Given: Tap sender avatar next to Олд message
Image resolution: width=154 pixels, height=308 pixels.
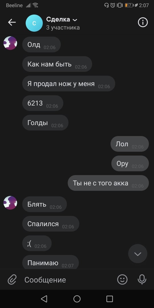Looking at the screenshot, I should 10,43.
